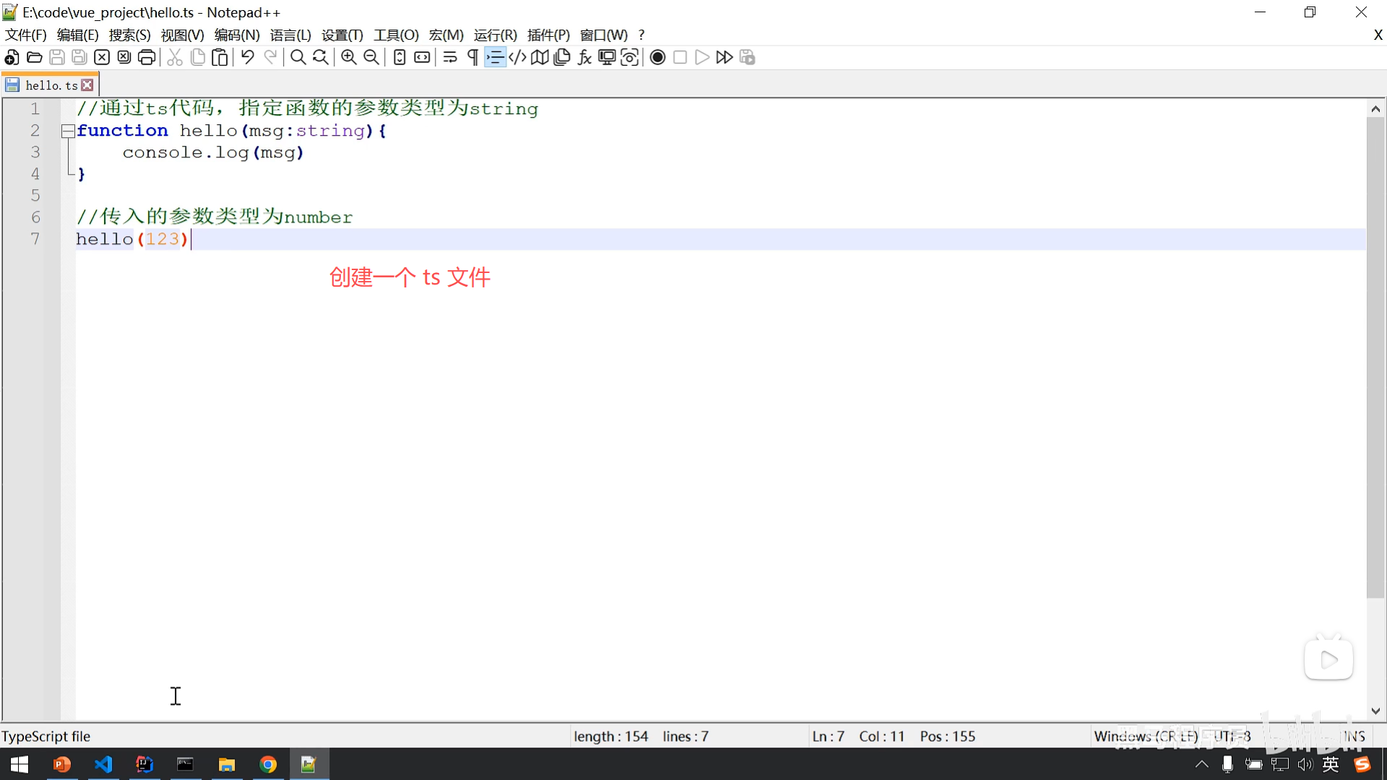Click the Start Recording macro icon
This screenshot has height=780, width=1387.
(657, 58)
